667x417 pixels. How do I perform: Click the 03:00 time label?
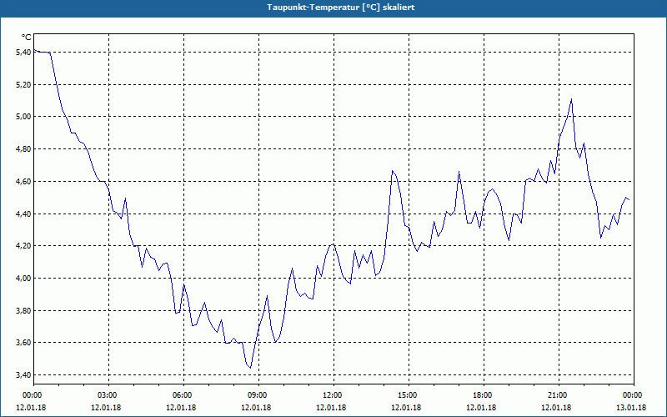coord(108,395)
